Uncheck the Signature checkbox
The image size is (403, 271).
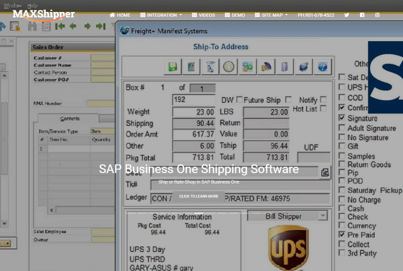pyautogui.click(x=342, y=118)
